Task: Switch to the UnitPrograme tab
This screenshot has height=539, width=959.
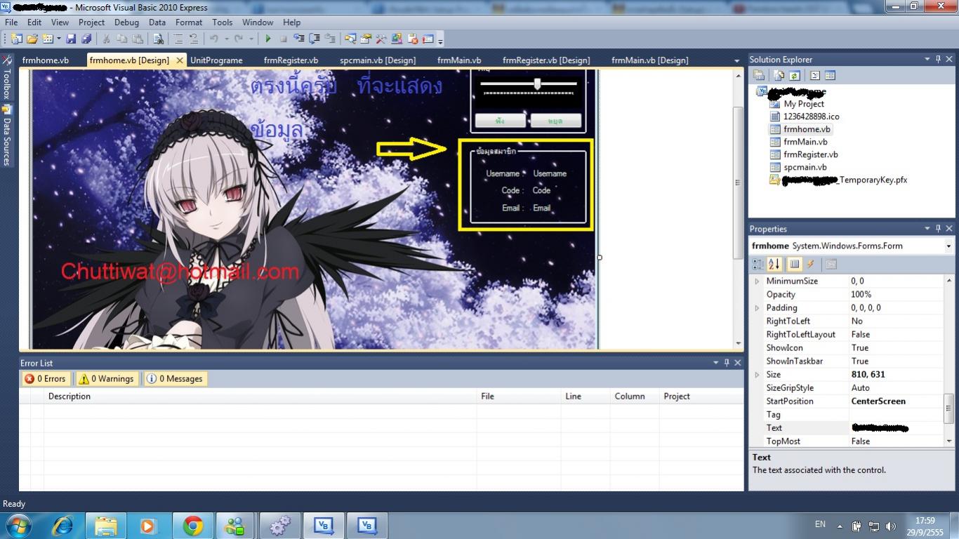Action: tap(216, 60)
